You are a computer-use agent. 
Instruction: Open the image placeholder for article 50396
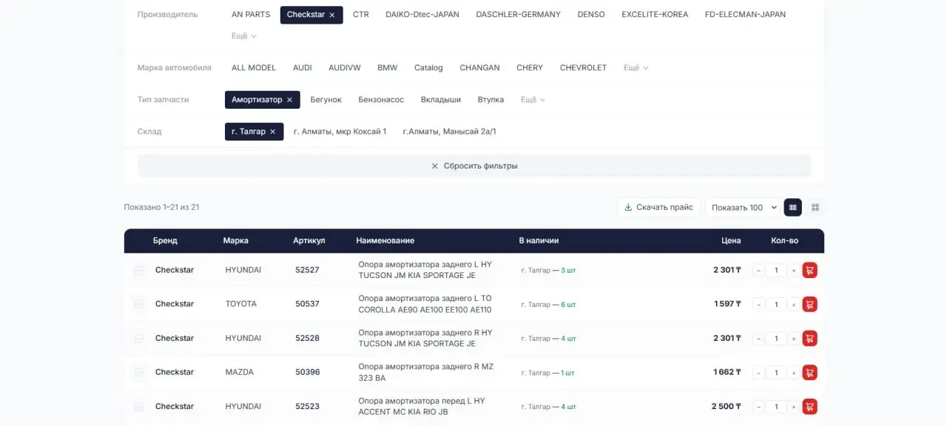[138, 373]
